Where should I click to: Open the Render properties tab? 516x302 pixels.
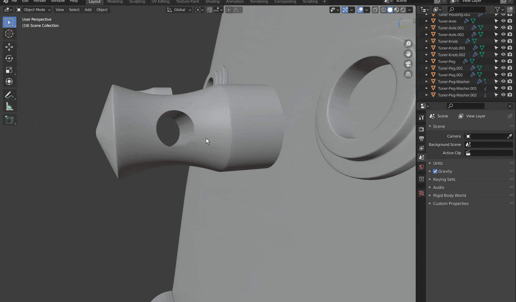(x=421, y=129)
